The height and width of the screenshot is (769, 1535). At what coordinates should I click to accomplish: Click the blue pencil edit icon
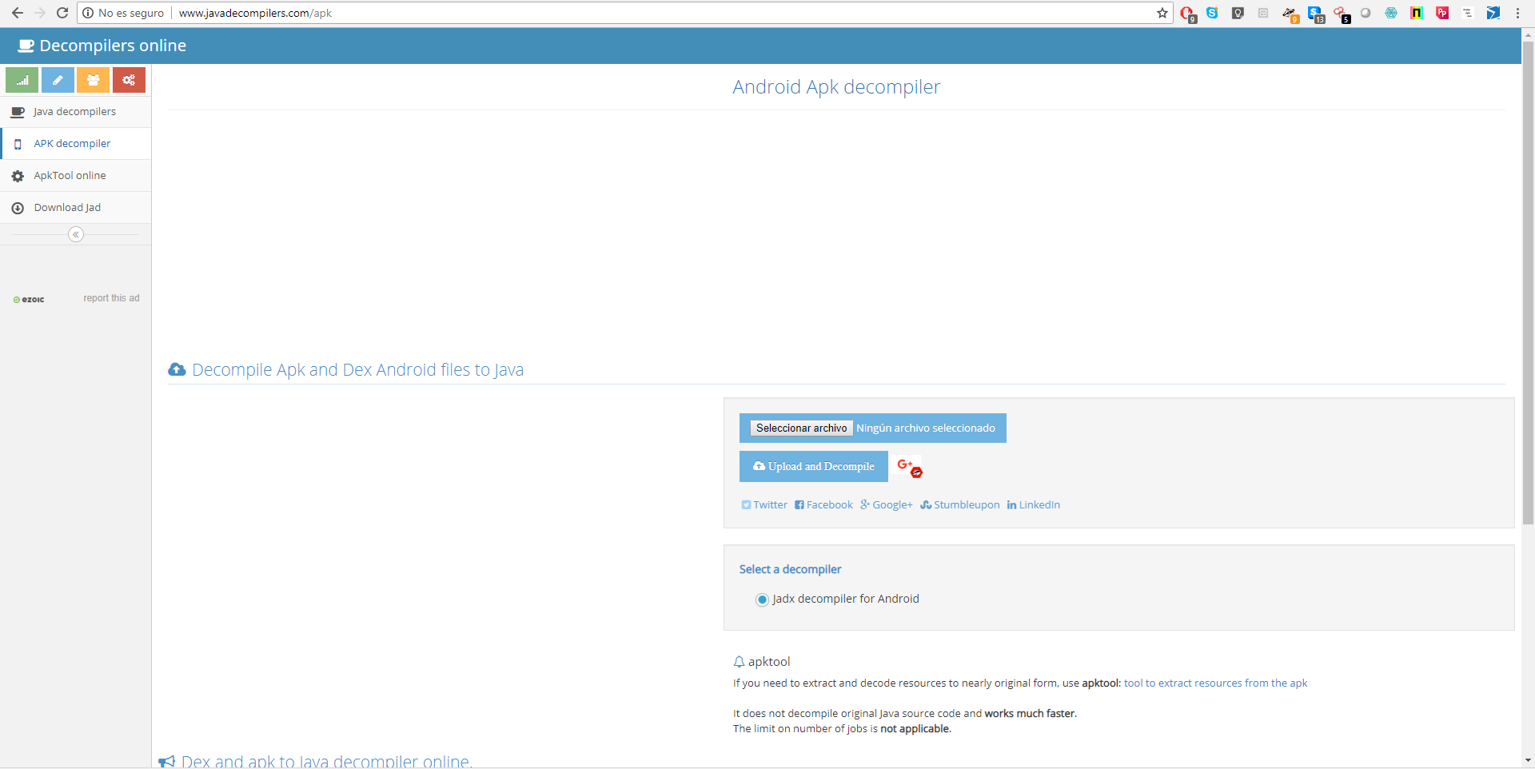58,80
